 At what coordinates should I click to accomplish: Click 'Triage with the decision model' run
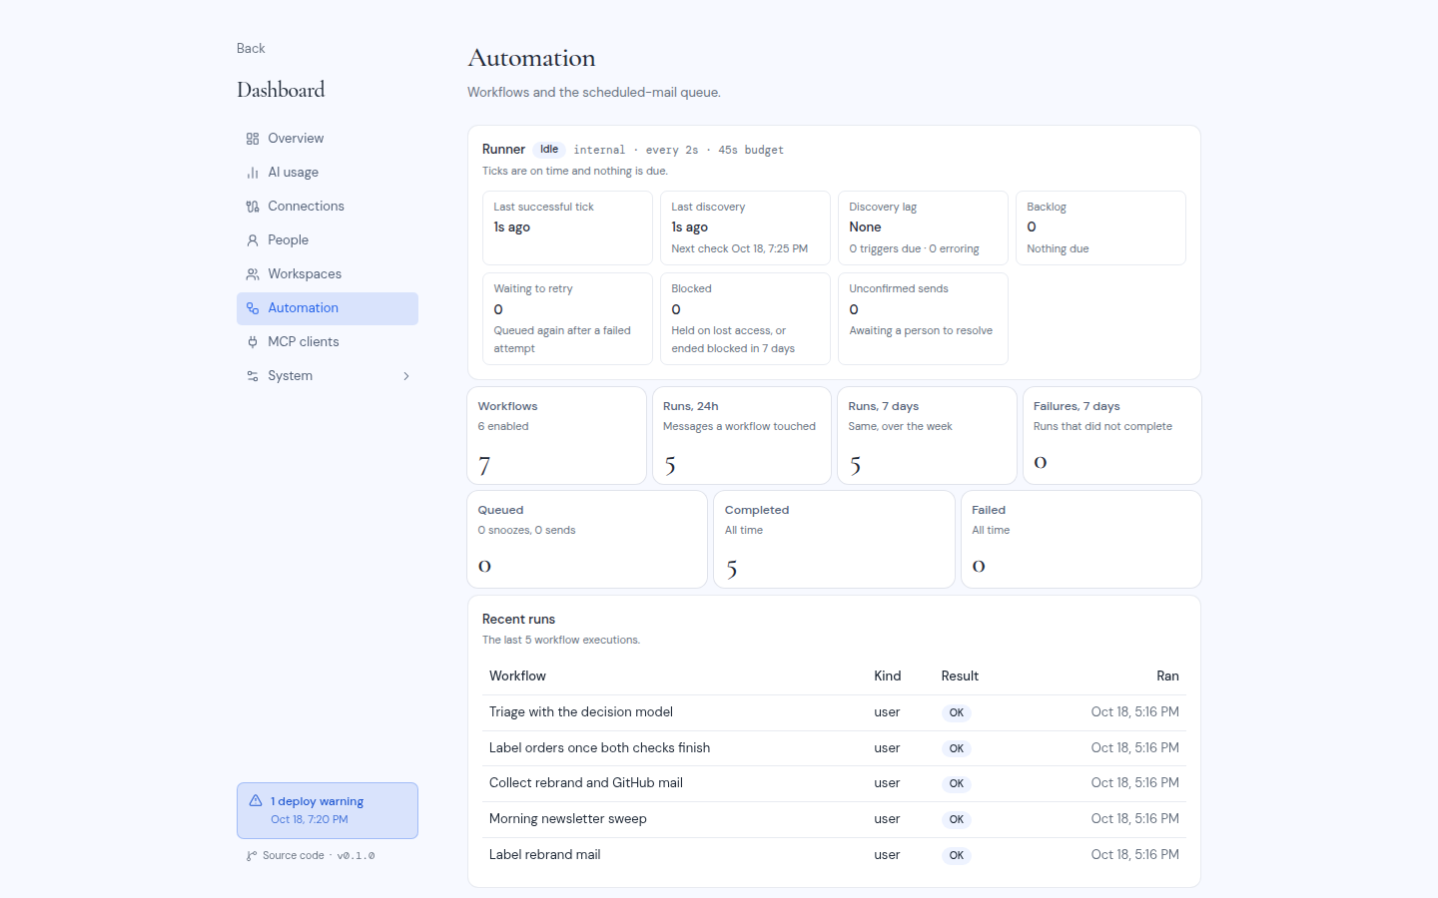[834, 712]
